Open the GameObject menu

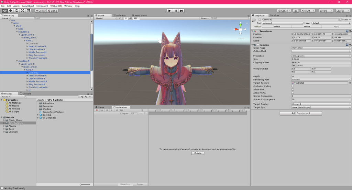(x=28, y=6)
